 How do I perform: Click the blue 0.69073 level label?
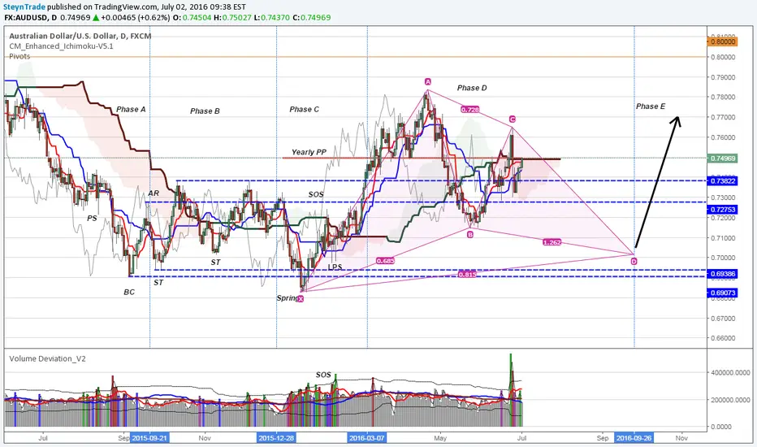pyautogui.click(x=723, y=293)
